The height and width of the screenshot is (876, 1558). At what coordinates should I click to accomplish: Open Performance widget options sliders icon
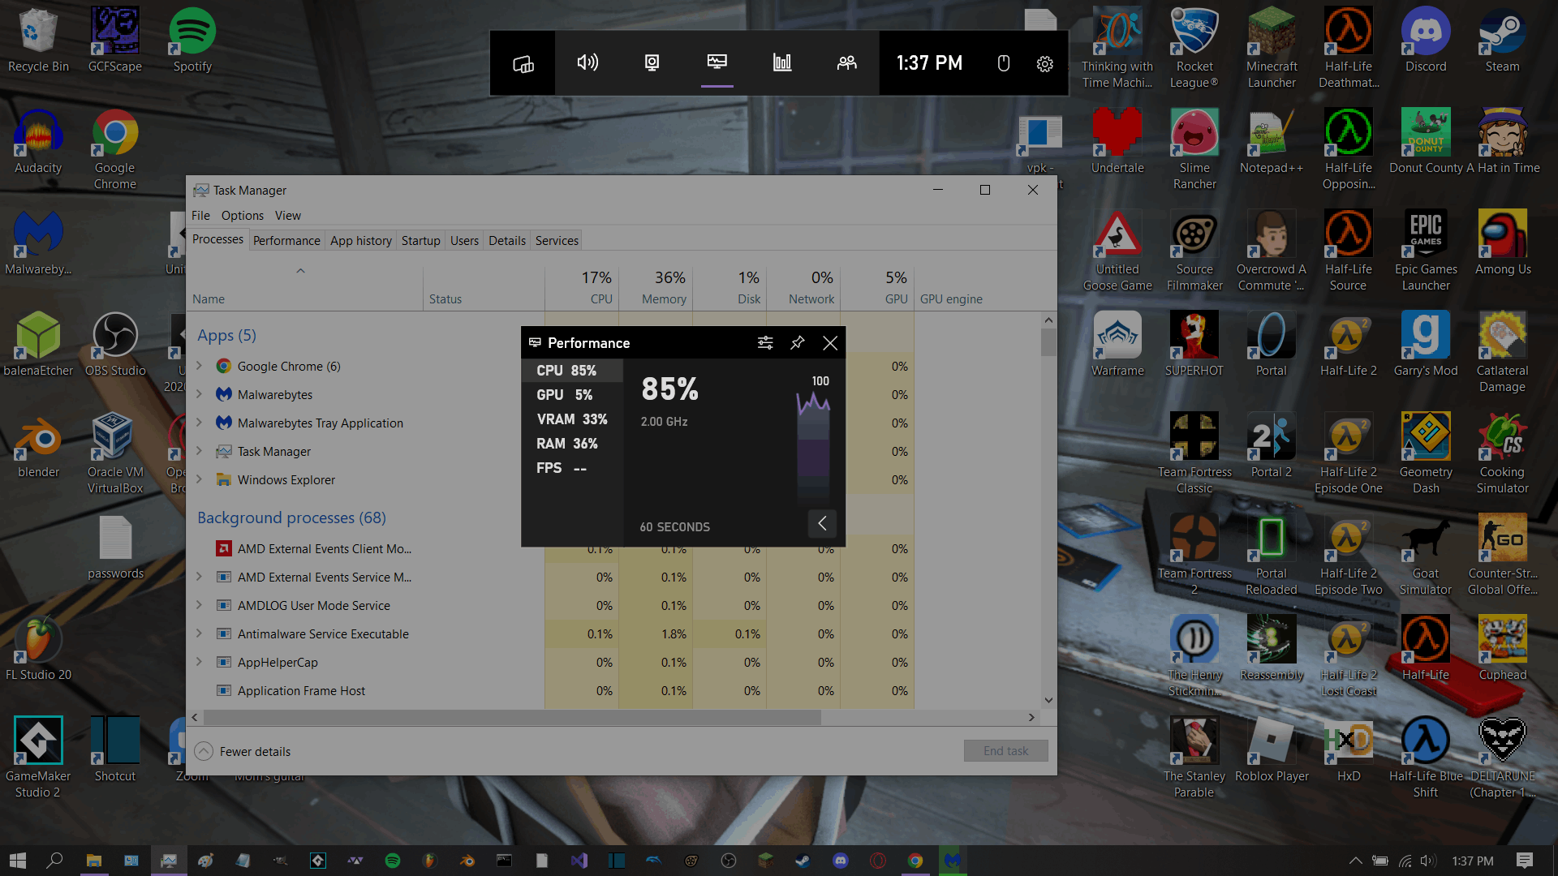(x=764, y=343)
